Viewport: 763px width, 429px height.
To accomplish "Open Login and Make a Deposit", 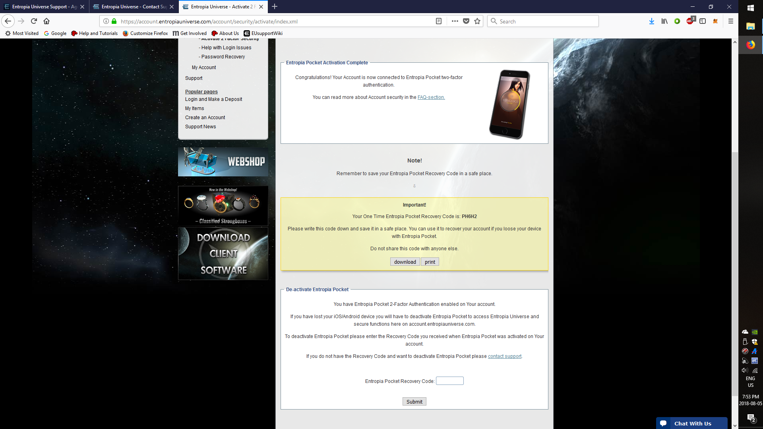I will pos(213,99).
